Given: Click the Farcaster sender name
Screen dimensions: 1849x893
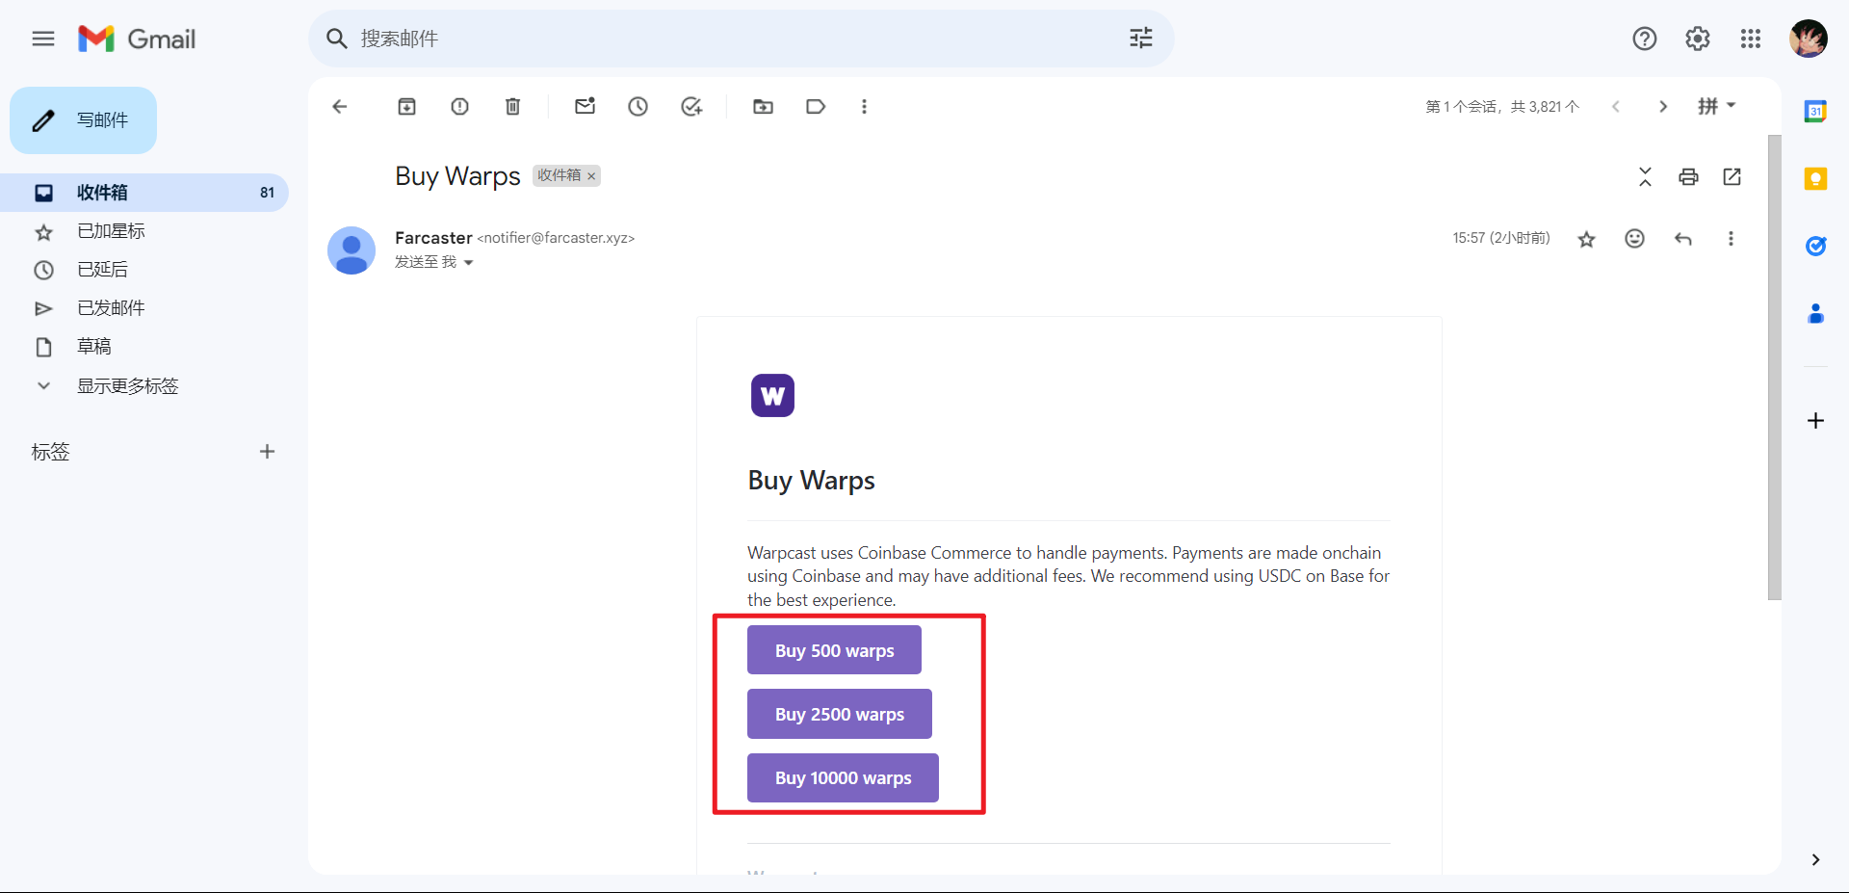Looking at the screenshot, I should (x=433, y=238).
